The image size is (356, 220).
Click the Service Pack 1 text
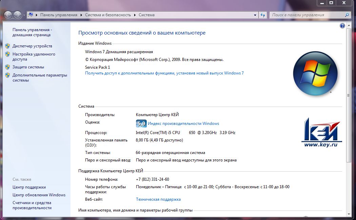click(97, 67)
